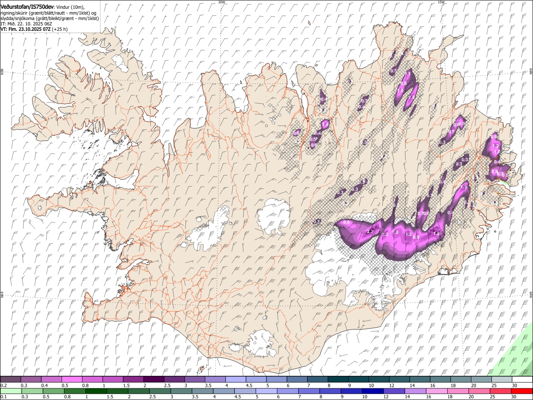The width and height of the screenshot is (533, 400).
Task: Click the 'IT: Mið. 22. 10. 2025 06Z' line
Action: point(26,24)
